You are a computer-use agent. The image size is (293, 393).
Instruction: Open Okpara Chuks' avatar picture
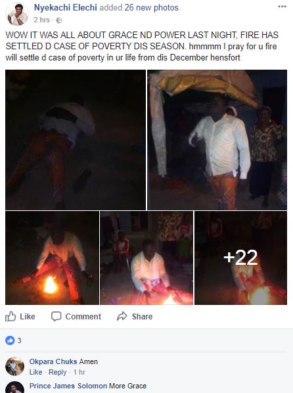tap(15, 367)
